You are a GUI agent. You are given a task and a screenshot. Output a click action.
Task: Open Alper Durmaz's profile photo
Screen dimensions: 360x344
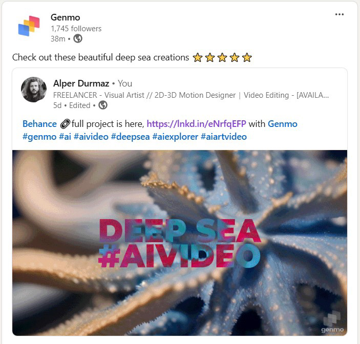[x=34, y=90]
